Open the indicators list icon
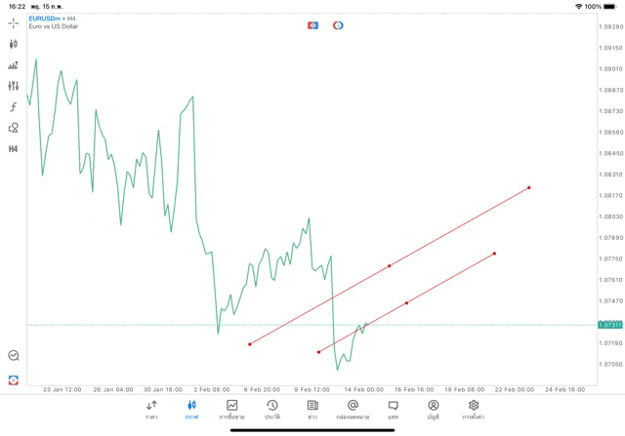Screen dimensions: 625x436 point(14,65)
